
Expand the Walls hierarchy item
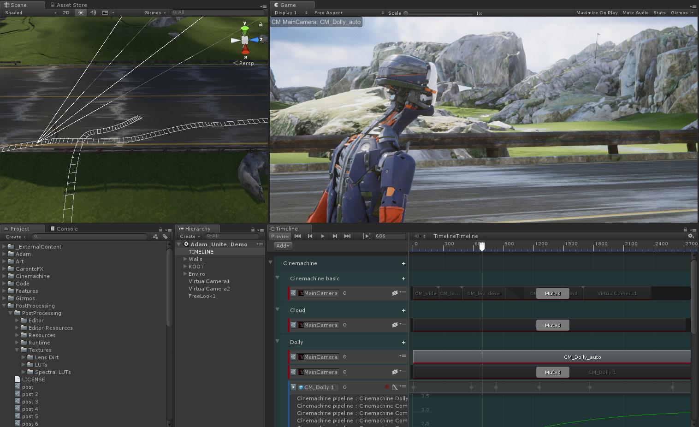coord(185,259)
